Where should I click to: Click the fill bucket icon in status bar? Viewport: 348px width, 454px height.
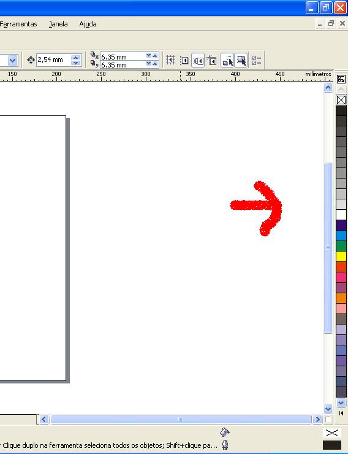click(225, 433)
